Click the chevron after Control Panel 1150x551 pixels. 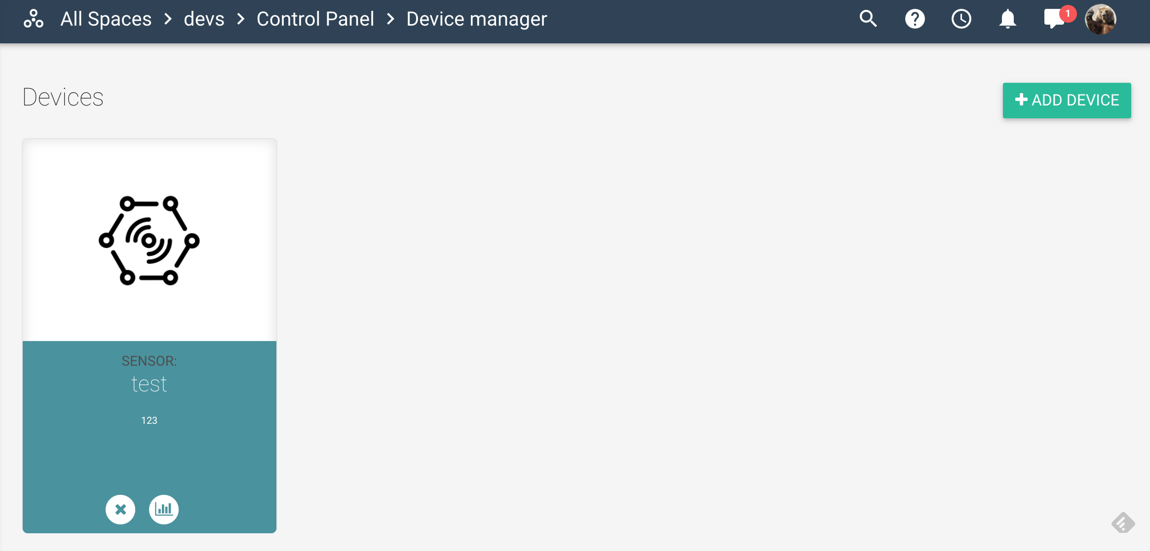[x=390, y=19]
